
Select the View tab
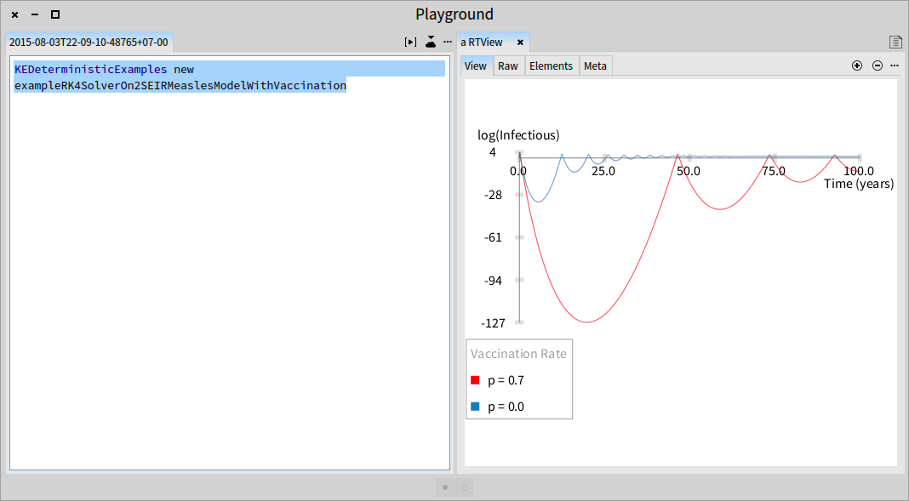tap(476, 66)
